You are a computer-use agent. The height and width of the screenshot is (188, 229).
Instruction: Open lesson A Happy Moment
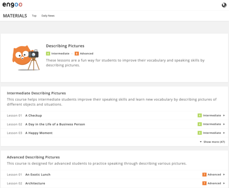(x=39, y=133)
